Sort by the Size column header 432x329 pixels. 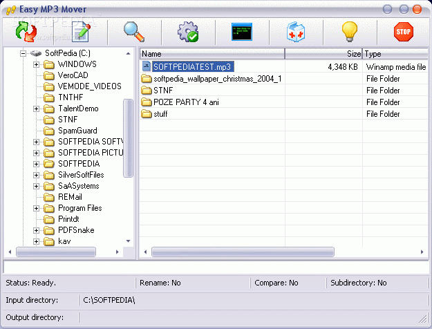[323, 54]
